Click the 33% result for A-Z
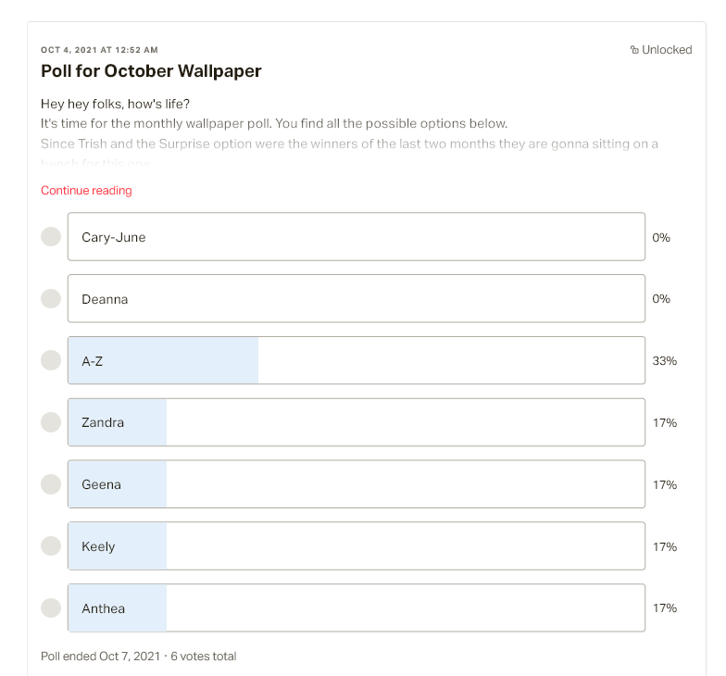Screen dimensions: 726x676 [665, 361]
